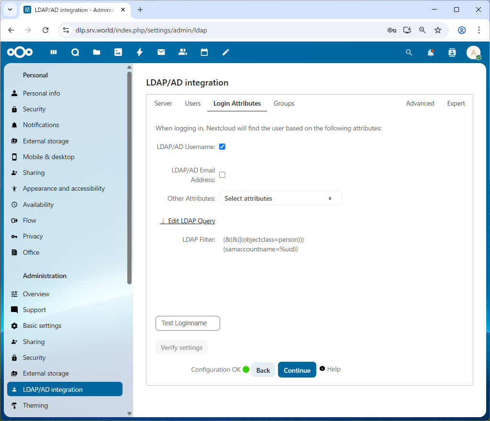Switch to the Advanced tab
490x421 pixels.
pyautogui.click(x=420, y=104)
